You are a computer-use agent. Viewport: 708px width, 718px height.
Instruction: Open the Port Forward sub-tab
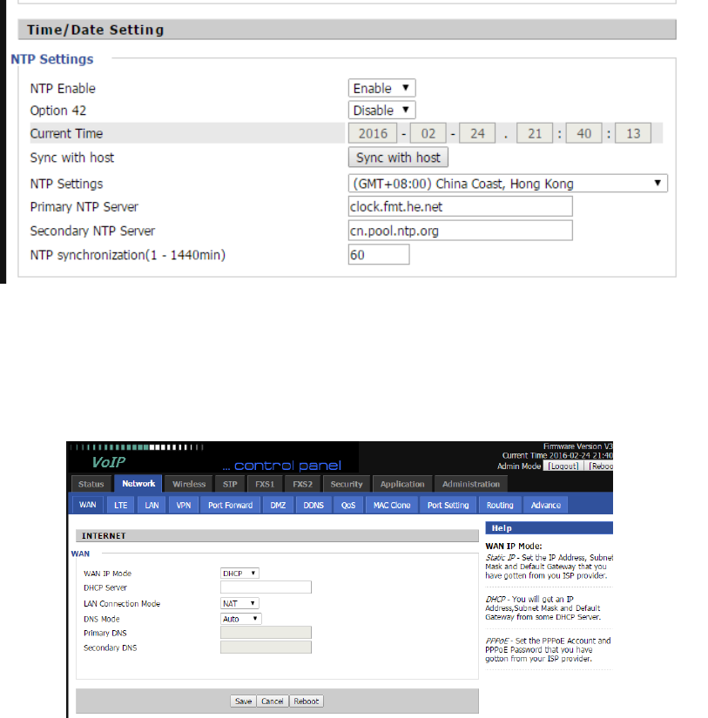(230, 505)
